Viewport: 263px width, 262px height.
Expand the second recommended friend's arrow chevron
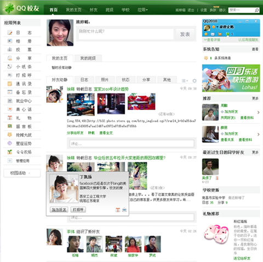pyautogui.click(x=258, y=135)
